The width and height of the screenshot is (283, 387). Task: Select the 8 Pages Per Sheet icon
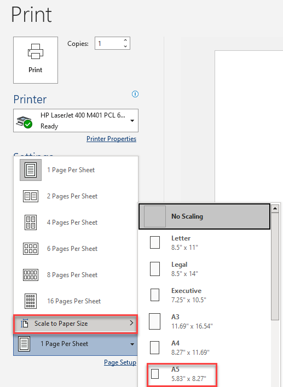(x=31, y=275)
